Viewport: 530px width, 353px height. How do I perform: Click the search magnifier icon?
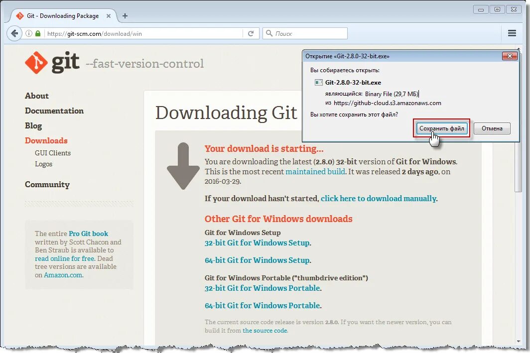pyautogui.click(x=269, y=33)
